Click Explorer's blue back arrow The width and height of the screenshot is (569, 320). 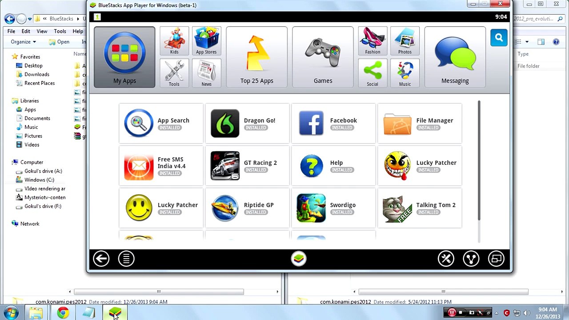click(x=9, y=19)
